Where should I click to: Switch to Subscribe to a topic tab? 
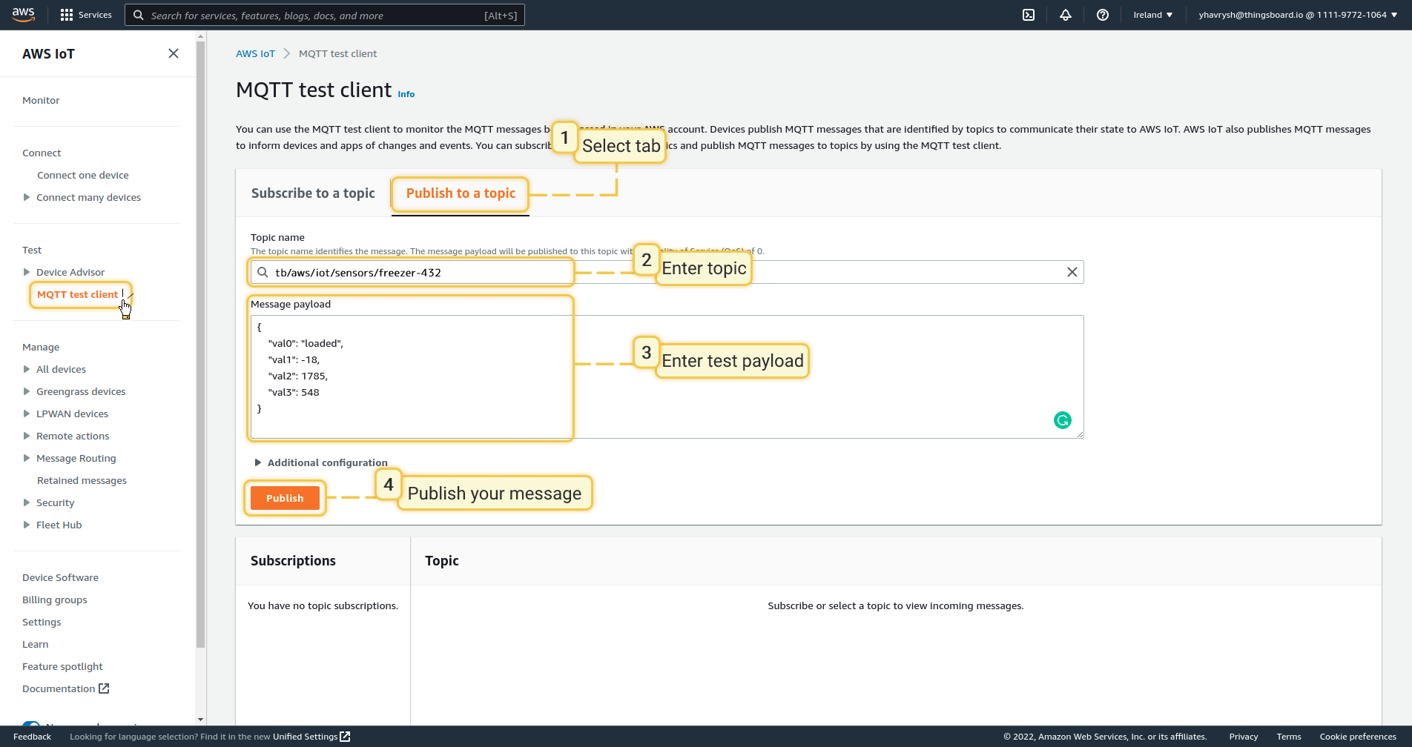click(x=313, y=193)
